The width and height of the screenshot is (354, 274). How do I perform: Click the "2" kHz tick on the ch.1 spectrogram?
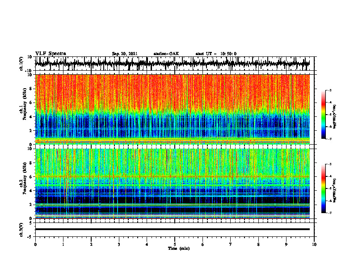pyautogui.click(x=31, y=131)
